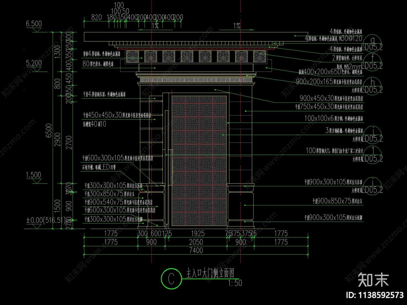The image size is (407, 305).
Task: Click the 凹30@120 aluminum panel annotation
Action: tap(334, 39)
